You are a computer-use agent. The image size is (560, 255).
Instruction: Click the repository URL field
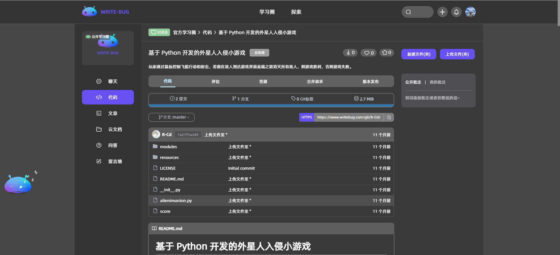[x=349, y=117]
